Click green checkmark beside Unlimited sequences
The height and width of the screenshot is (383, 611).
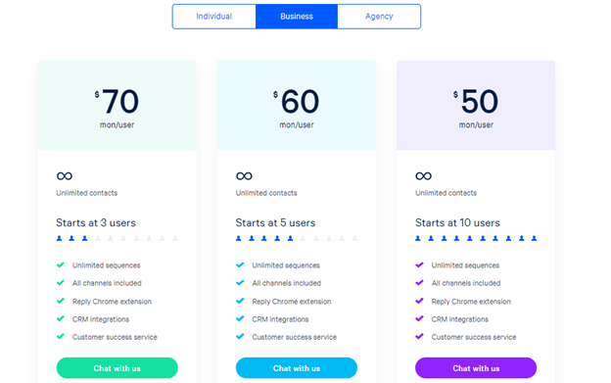61,264
